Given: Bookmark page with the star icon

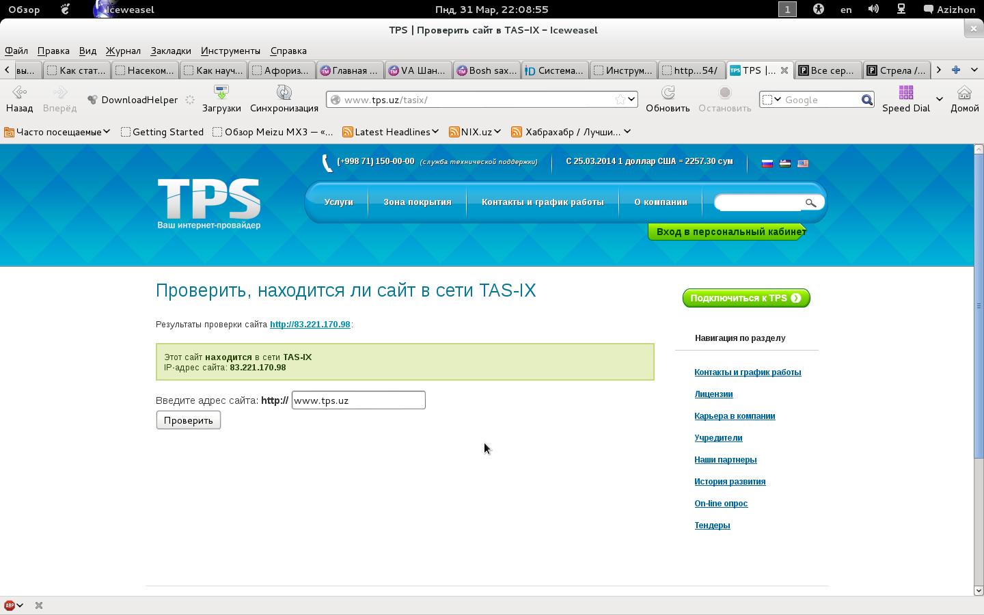Looking at the screenshot, I should point(620,100).
